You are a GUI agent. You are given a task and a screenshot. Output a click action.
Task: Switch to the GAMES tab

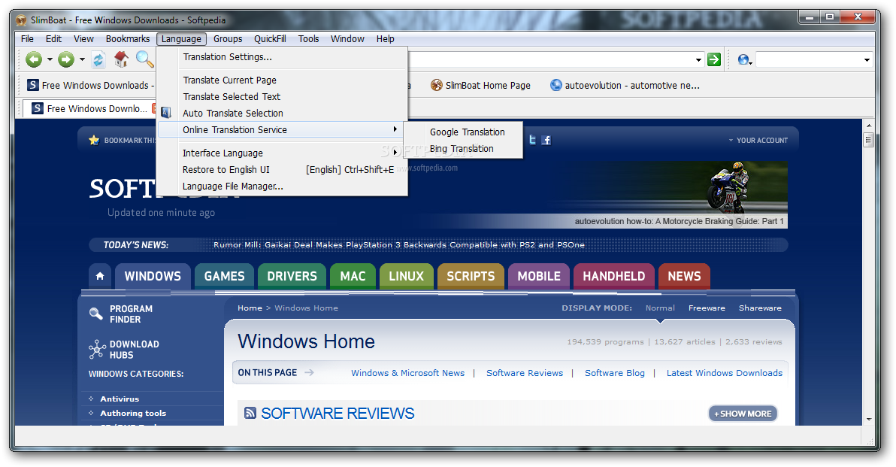(224, 276)
